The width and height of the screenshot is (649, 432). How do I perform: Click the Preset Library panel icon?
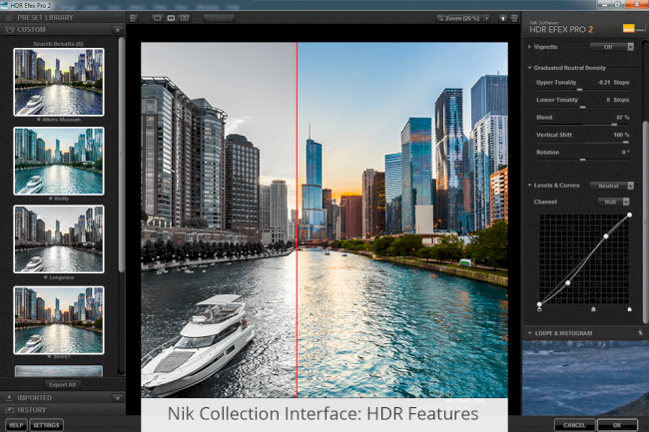point(9,17)
